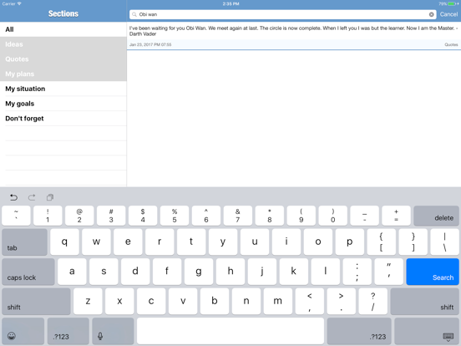
Task: Tap the y key
Action: point(223,242)
